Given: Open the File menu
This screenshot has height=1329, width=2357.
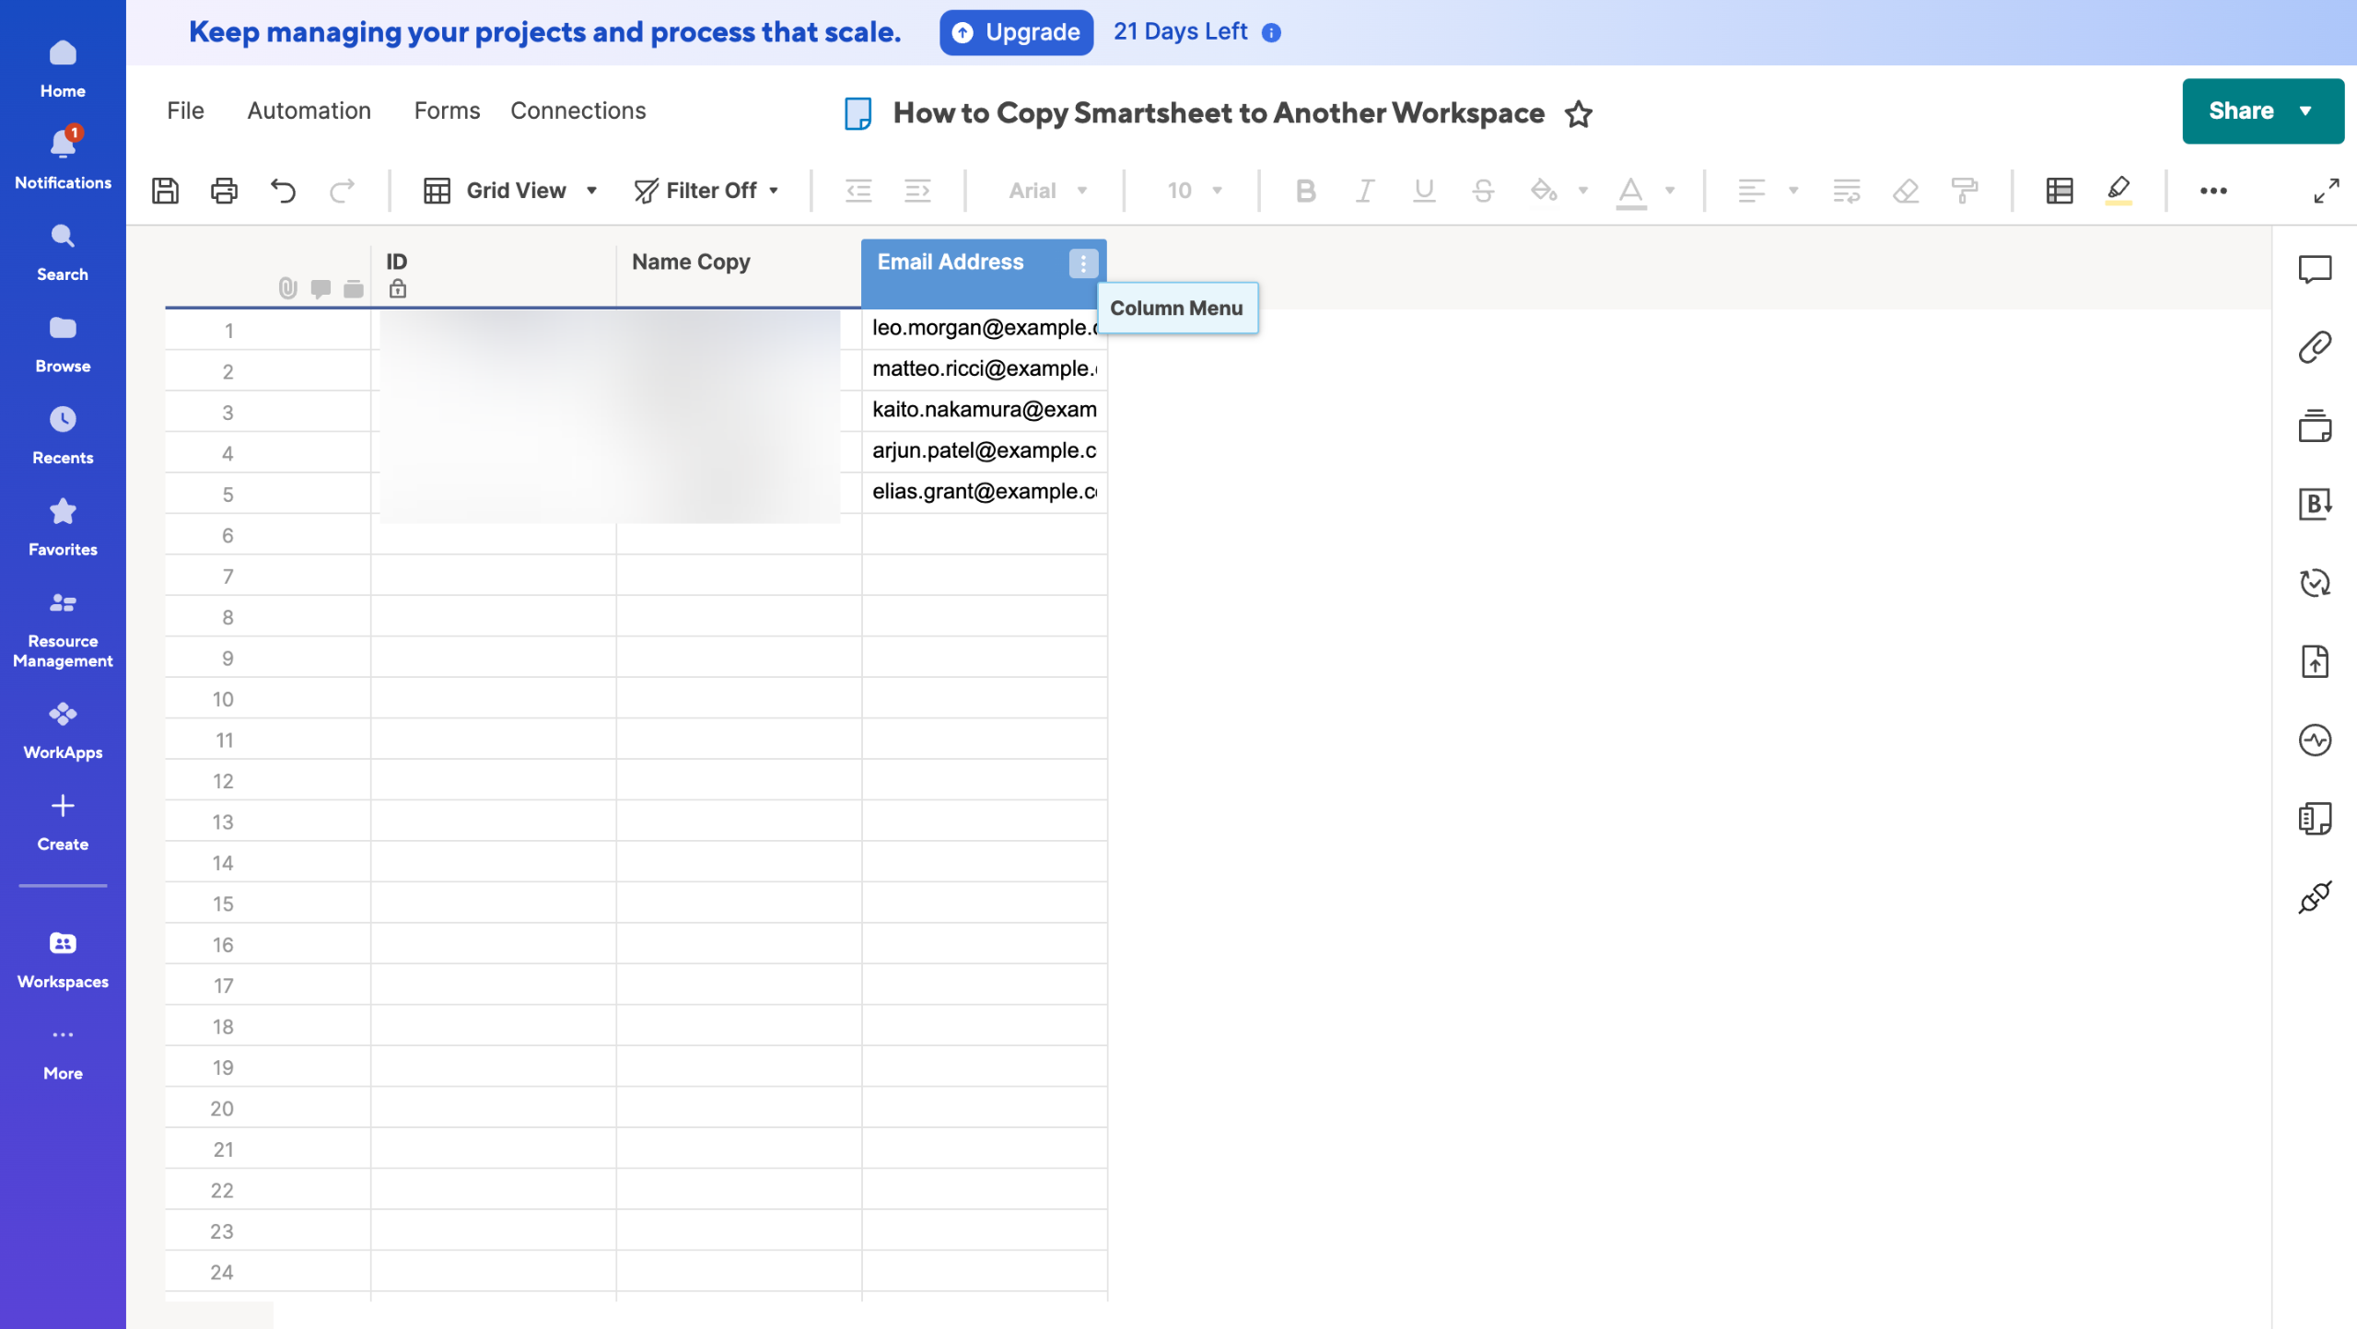Looking at the screenshot, I should [x=185, y=111].
